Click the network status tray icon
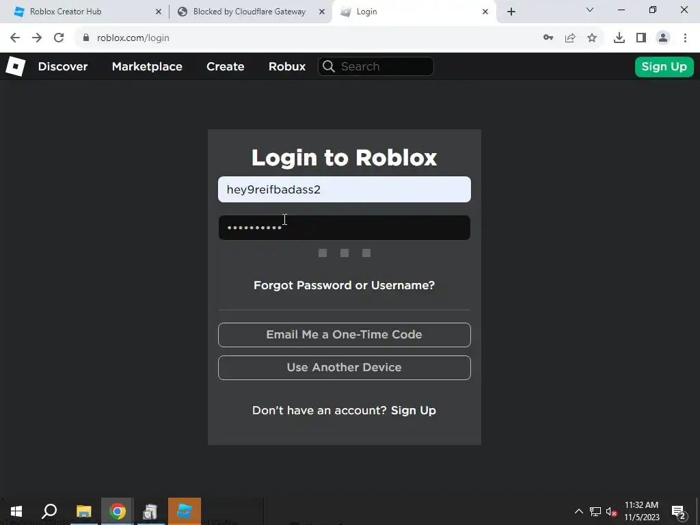 pyautogui.click(x=595, y=511)
